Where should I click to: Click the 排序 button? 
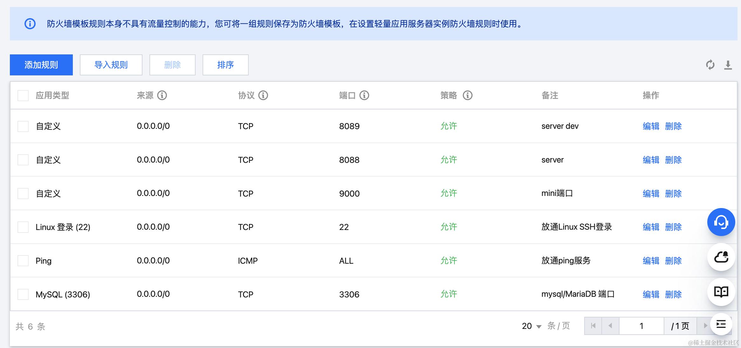(225, 65)
